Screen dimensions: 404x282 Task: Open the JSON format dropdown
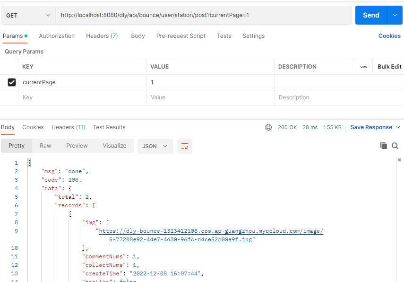click(x=155, y=146)
